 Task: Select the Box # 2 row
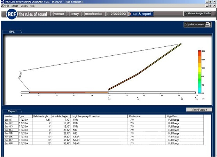pos(104,123)
